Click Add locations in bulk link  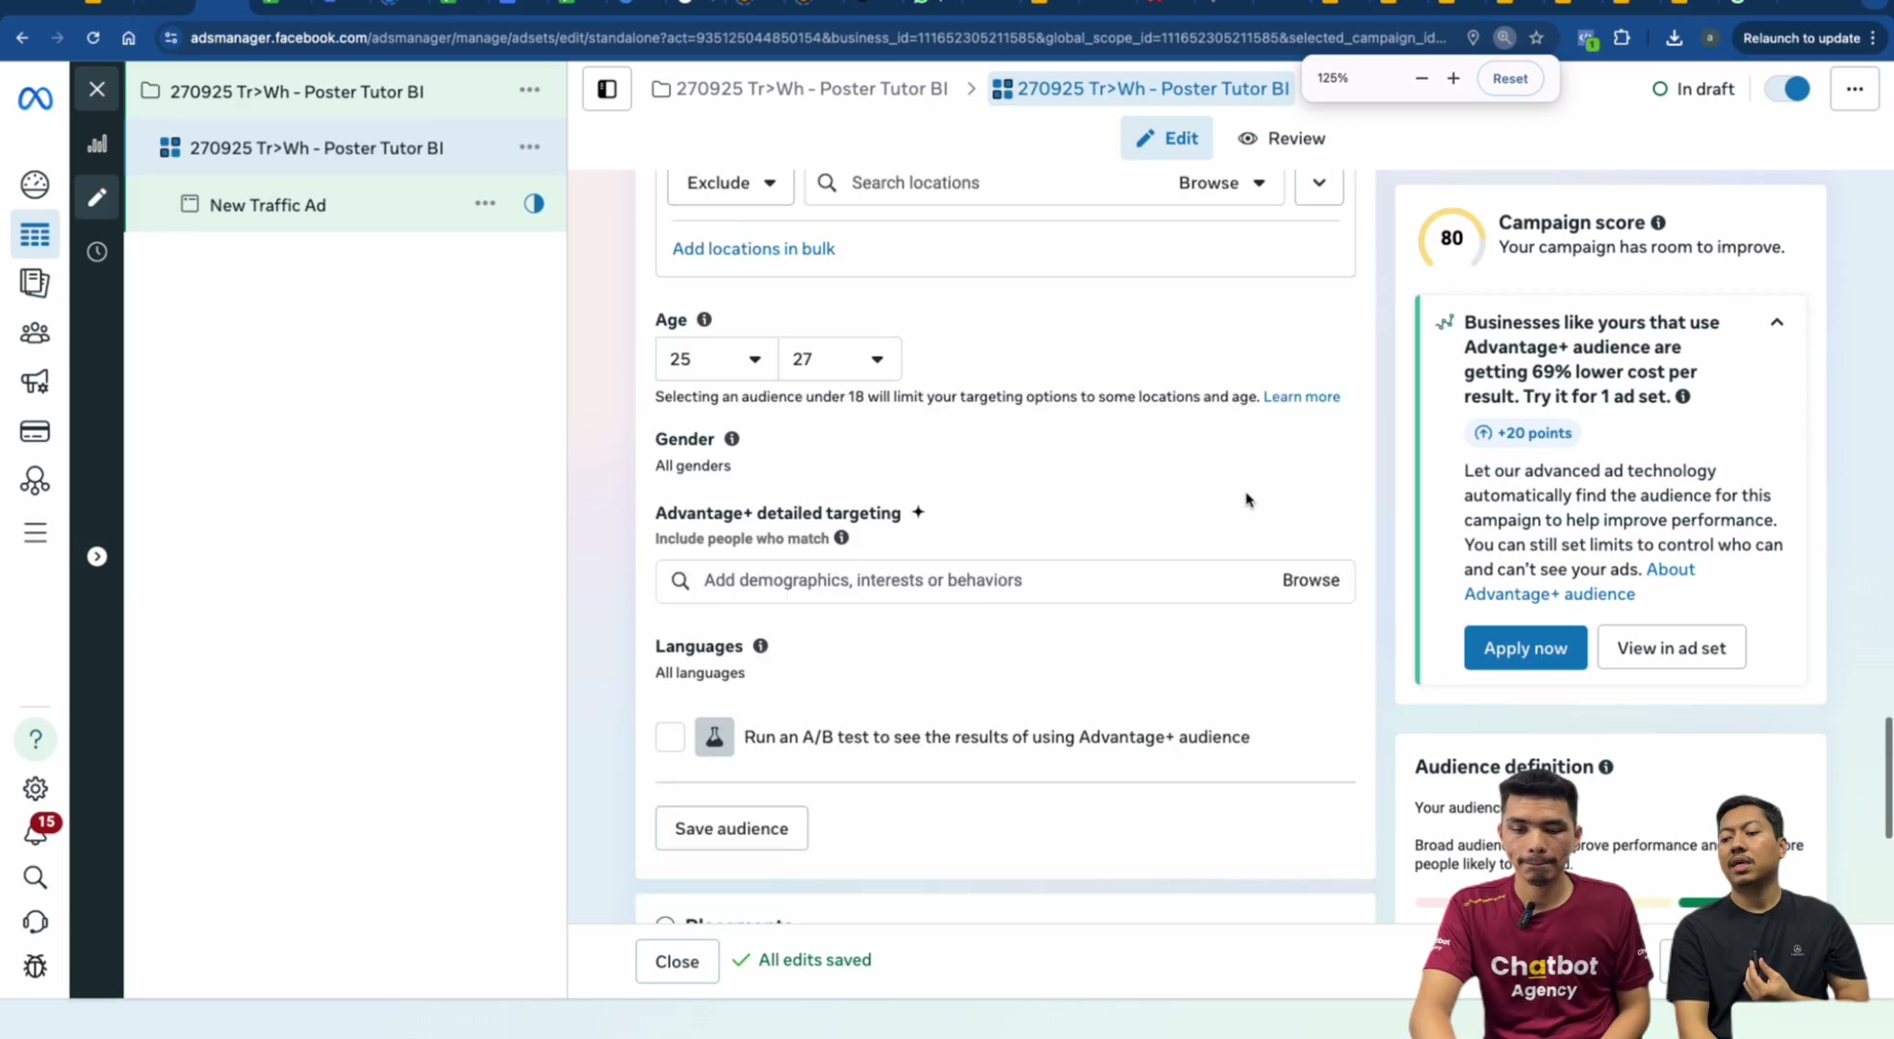coord(754,248)
